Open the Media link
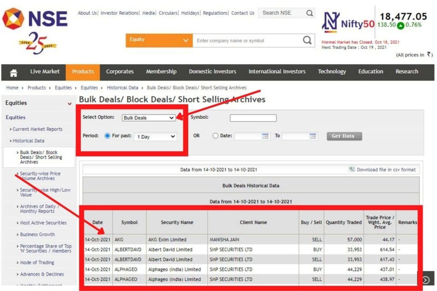437x291 pixels. (148, 13)
